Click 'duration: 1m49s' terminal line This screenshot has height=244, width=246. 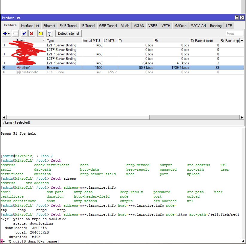click(25, 237)
